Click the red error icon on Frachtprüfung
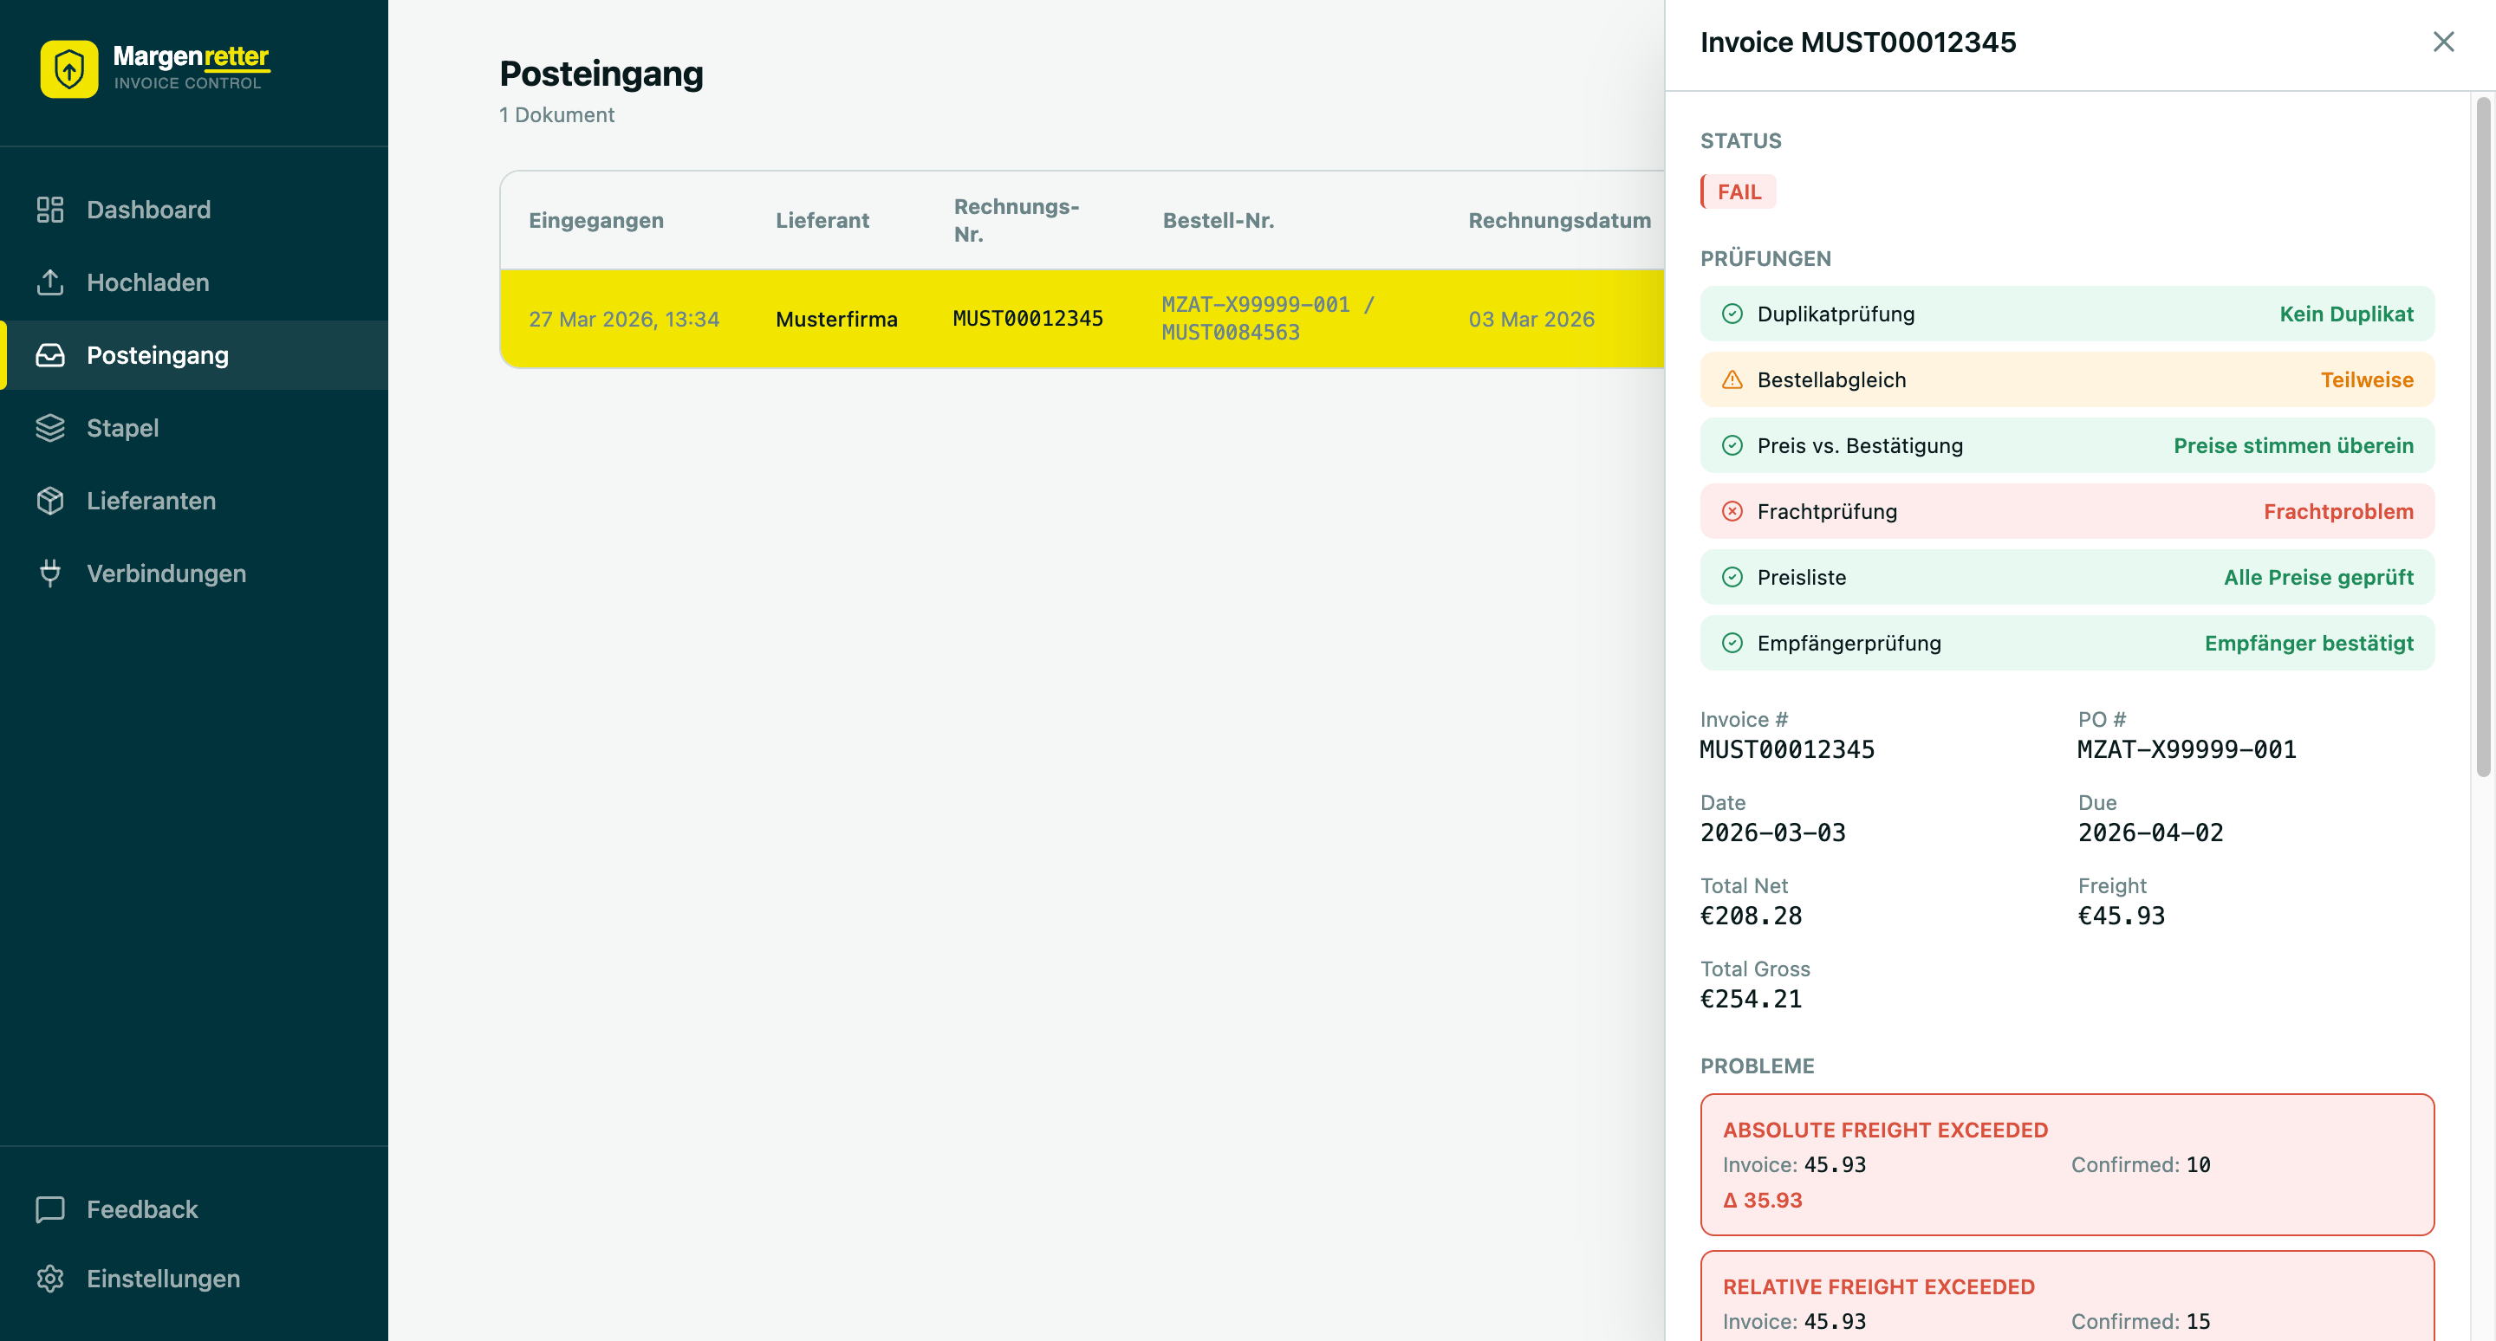This screenshot has width=2496, height=1341. (1732, 511)
